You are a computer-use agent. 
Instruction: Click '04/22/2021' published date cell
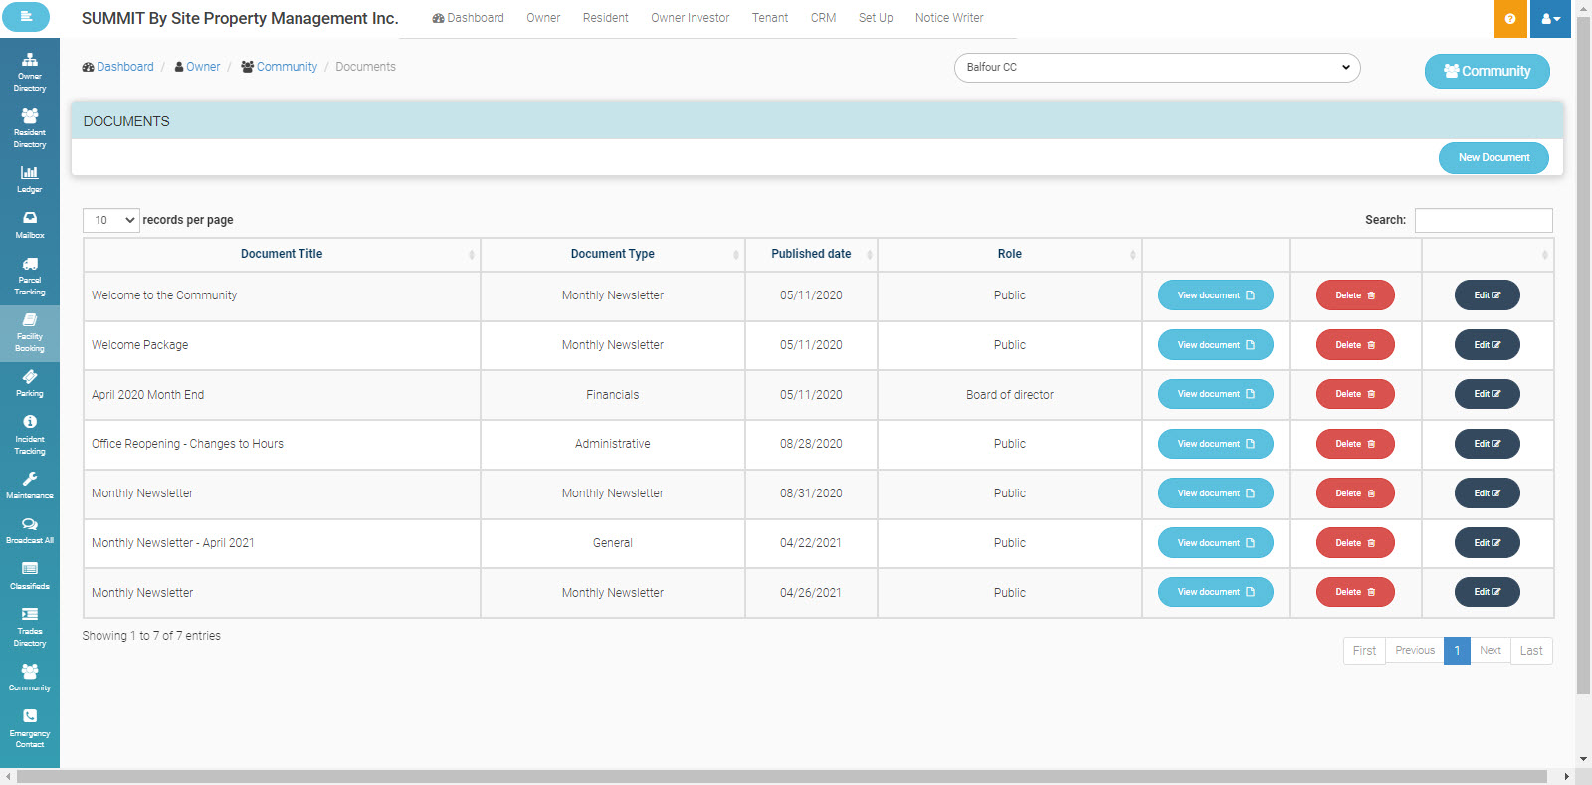click(x=811, y=543)
